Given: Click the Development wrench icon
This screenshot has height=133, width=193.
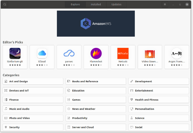Looking at the screenshot, I should point(132,81).
